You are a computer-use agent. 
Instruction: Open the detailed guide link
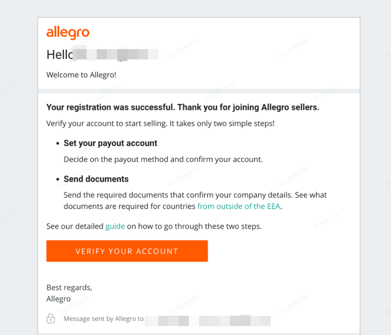click(x=115, y=226)
